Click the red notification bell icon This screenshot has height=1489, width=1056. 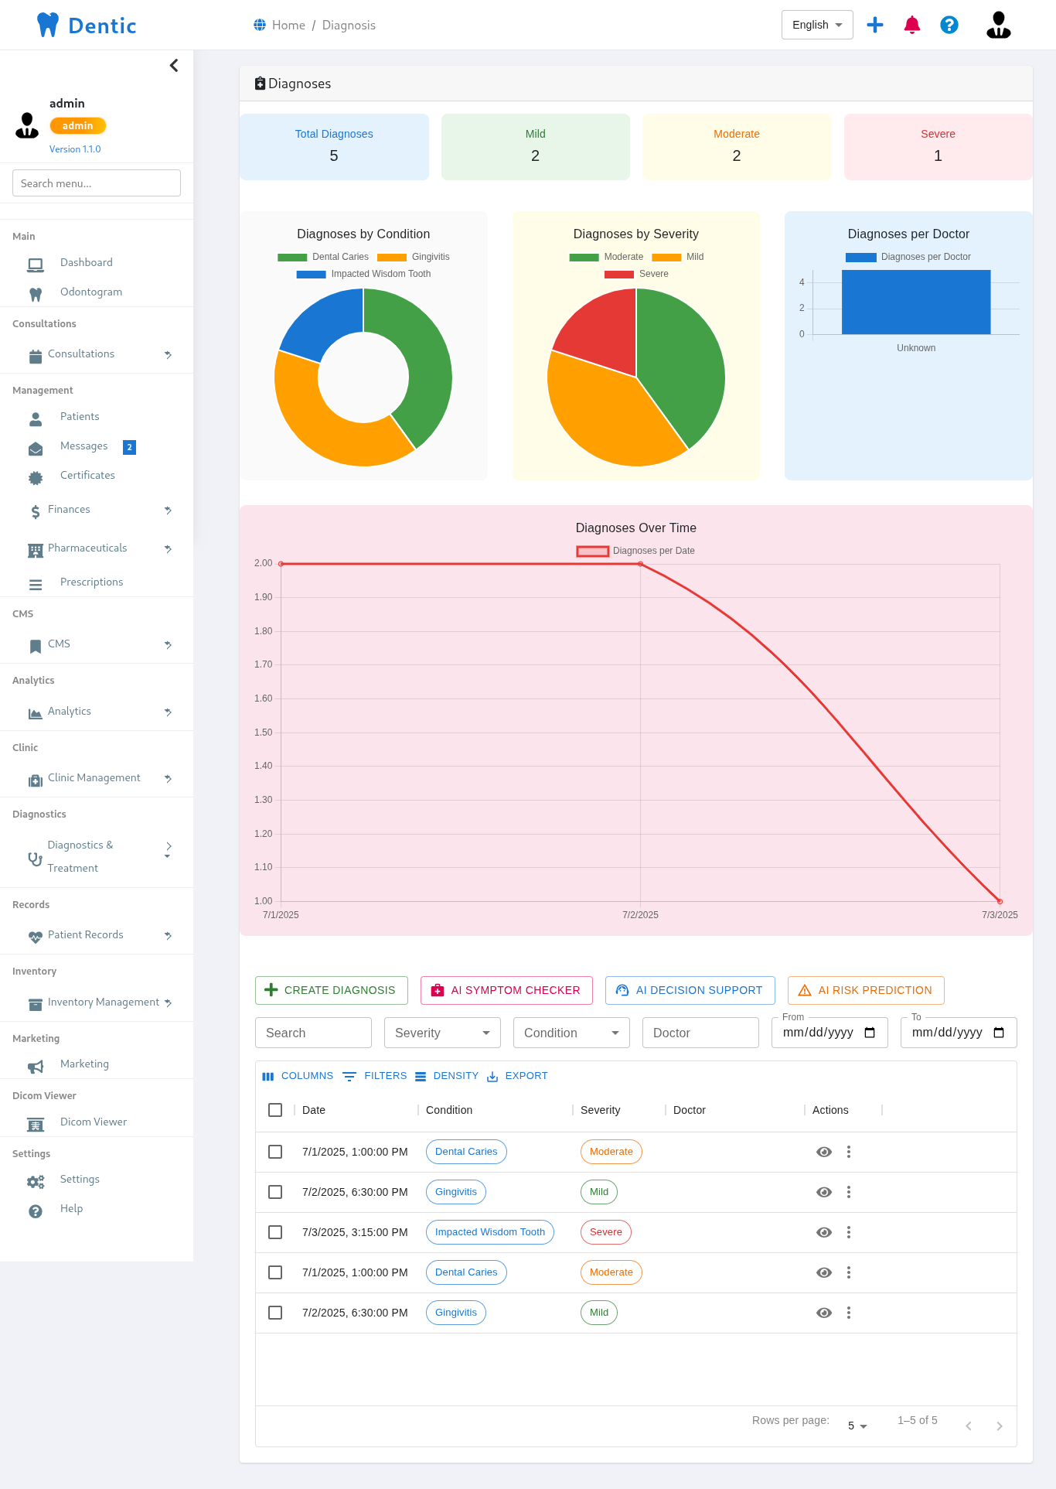[912, 25]
